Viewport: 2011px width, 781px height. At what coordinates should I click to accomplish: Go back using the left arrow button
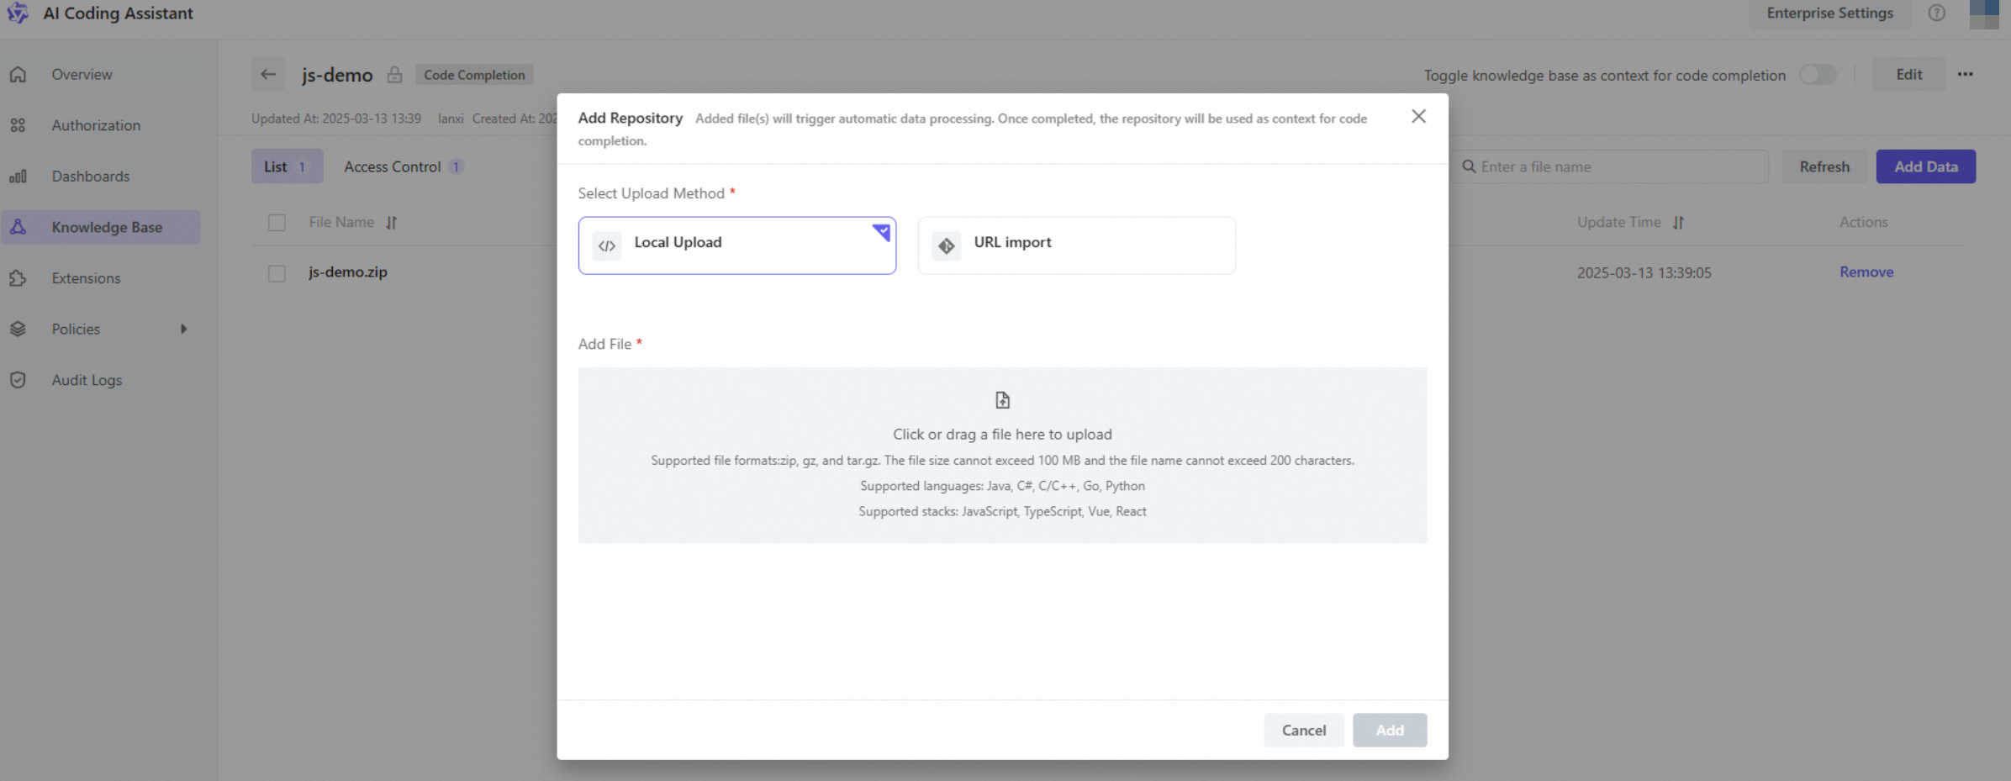coord(268,74)
